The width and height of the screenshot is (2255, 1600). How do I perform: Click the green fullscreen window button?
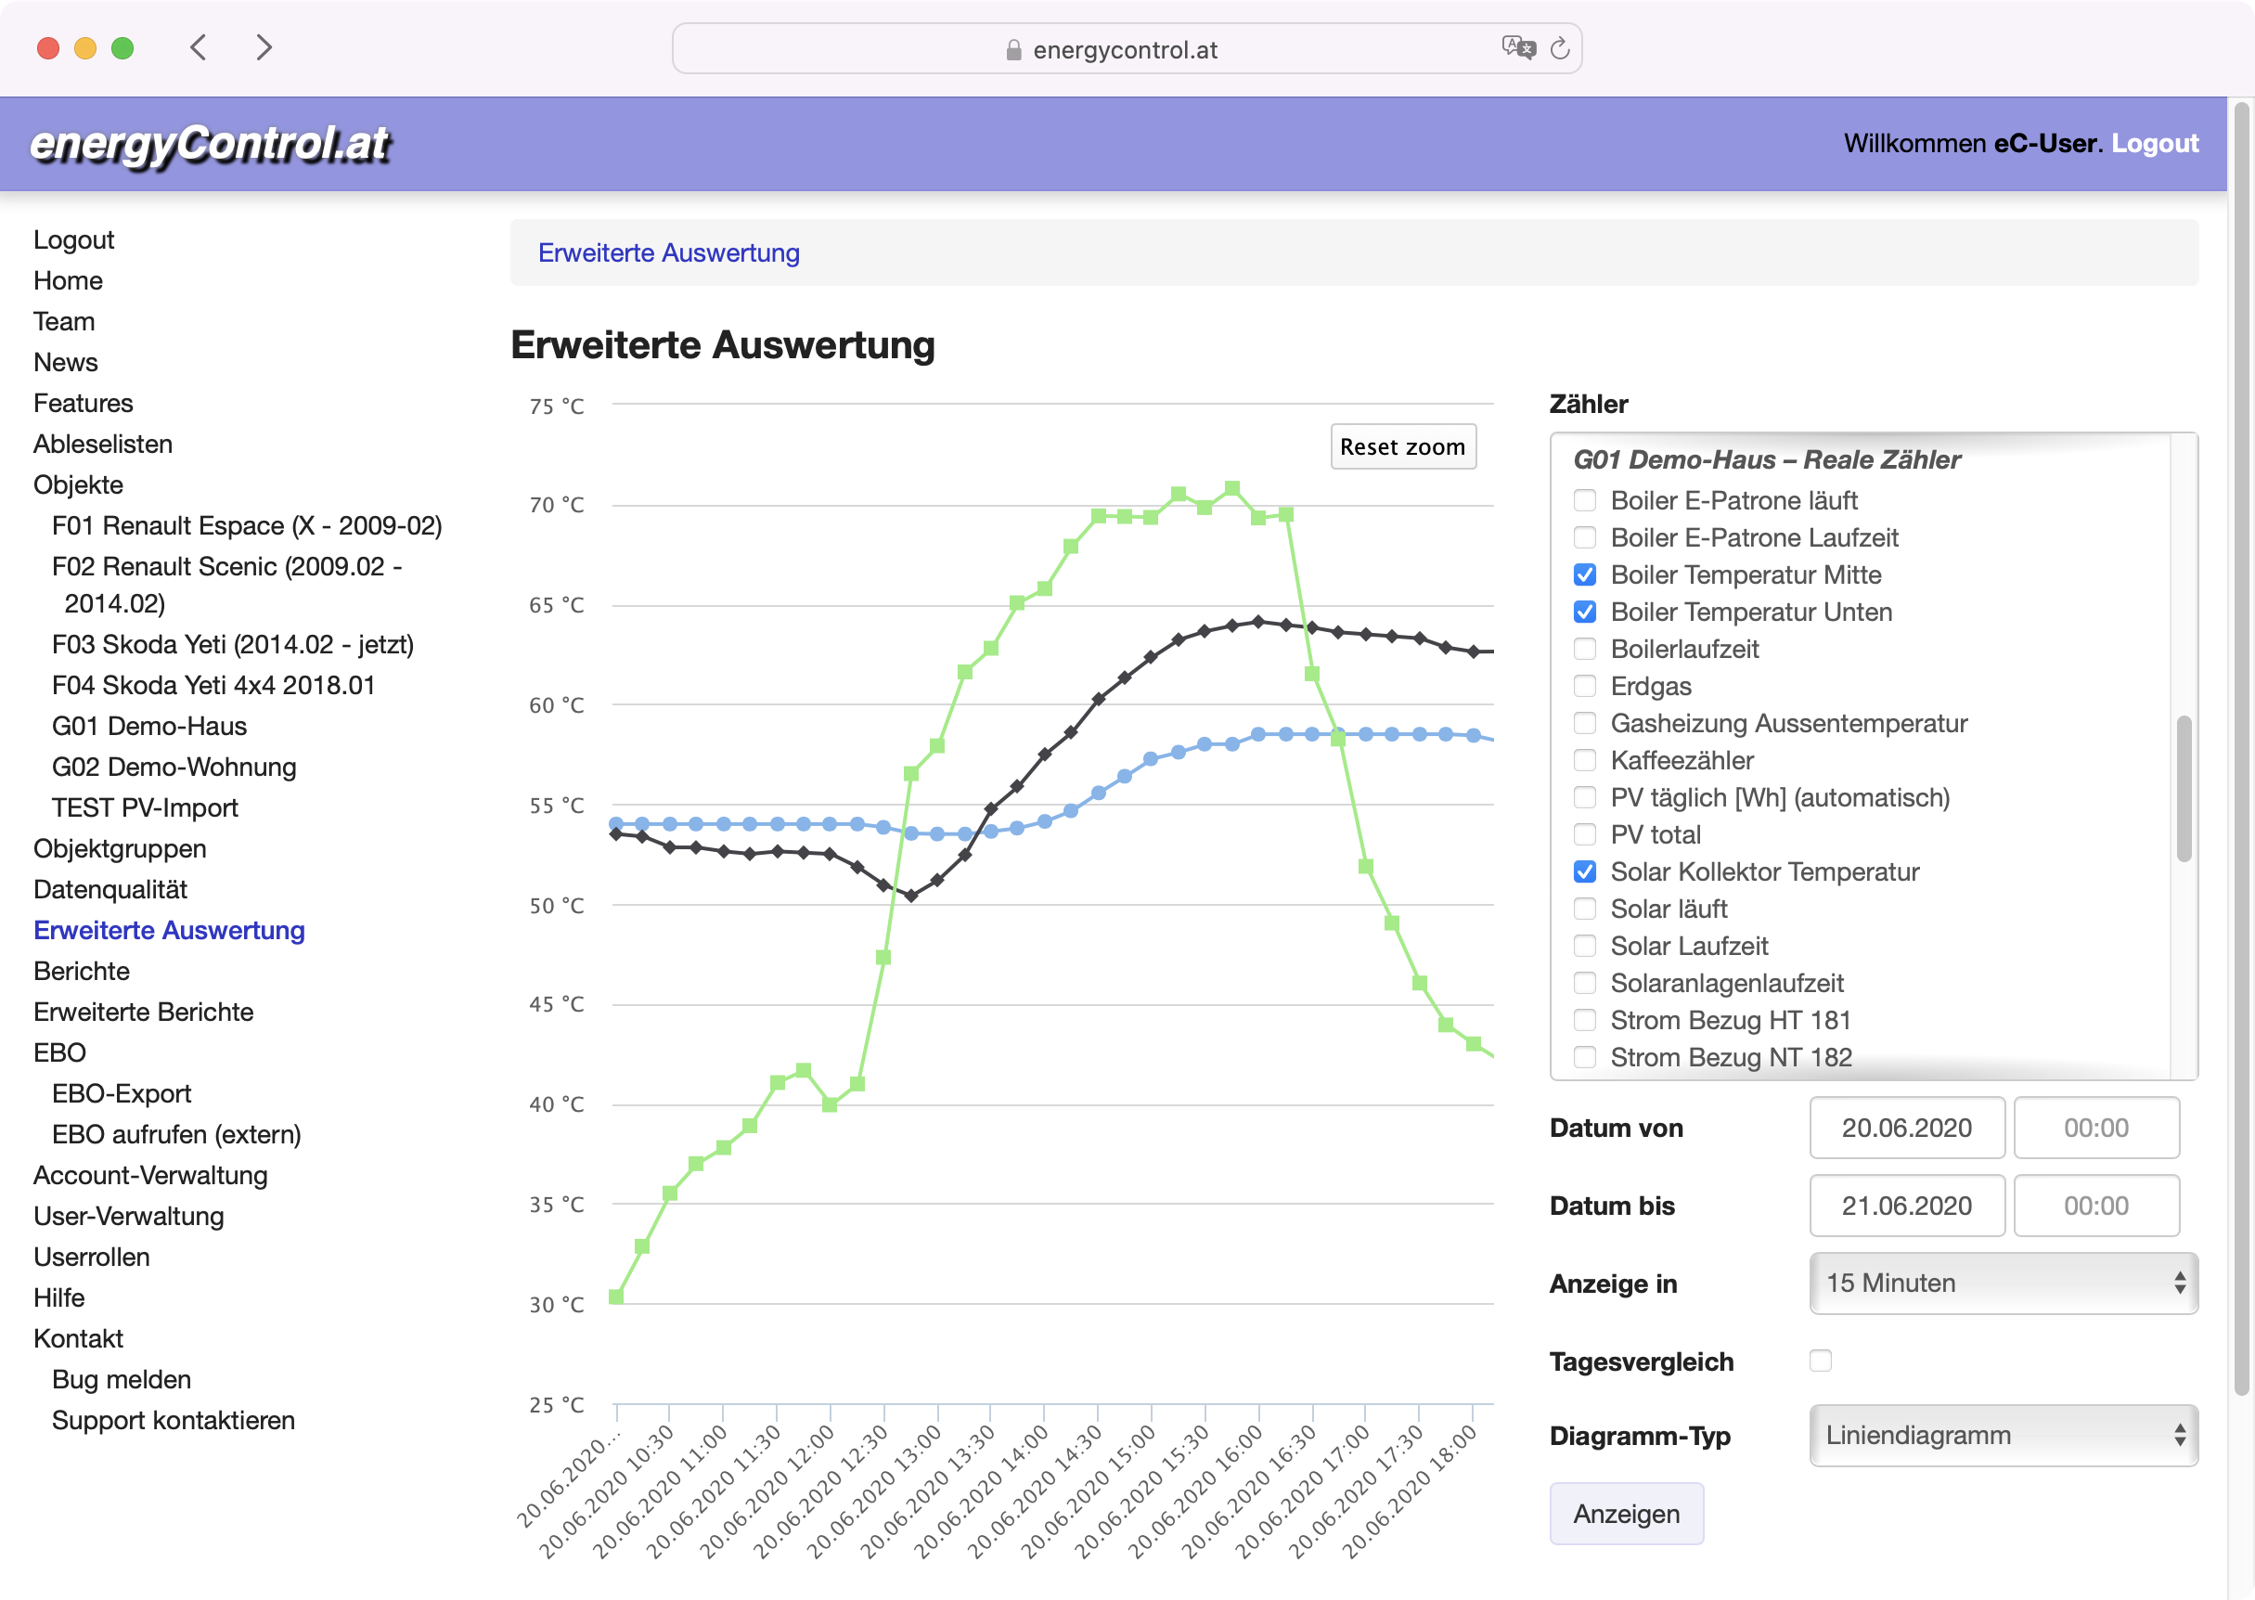pos(122,48)
